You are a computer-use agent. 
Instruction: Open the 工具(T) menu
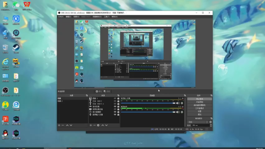tap(106, 17)
